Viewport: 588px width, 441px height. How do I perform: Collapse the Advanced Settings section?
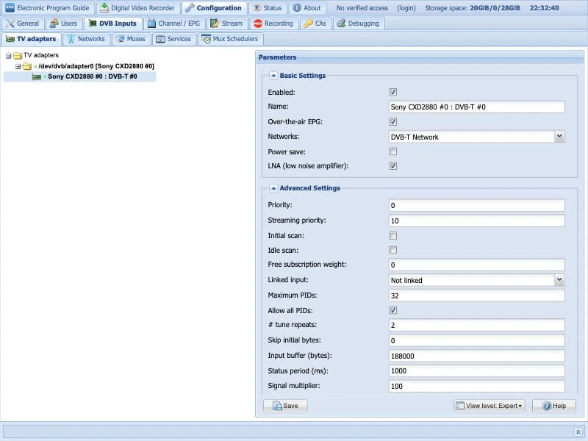click(273, 188)
